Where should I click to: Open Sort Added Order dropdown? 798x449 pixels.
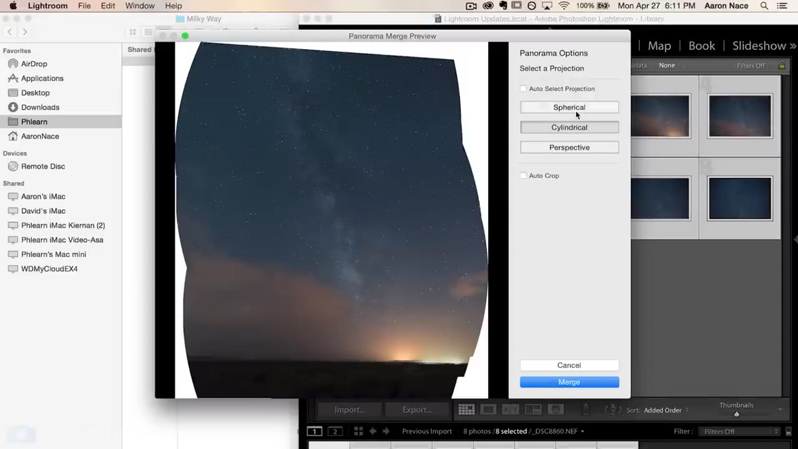(x=666, y=410)
